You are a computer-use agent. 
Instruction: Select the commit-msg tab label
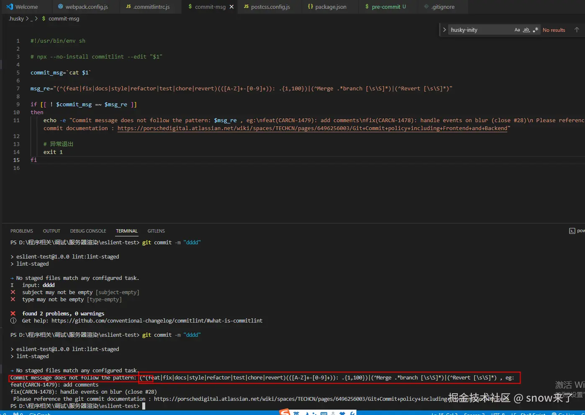(x=210, y=7)
